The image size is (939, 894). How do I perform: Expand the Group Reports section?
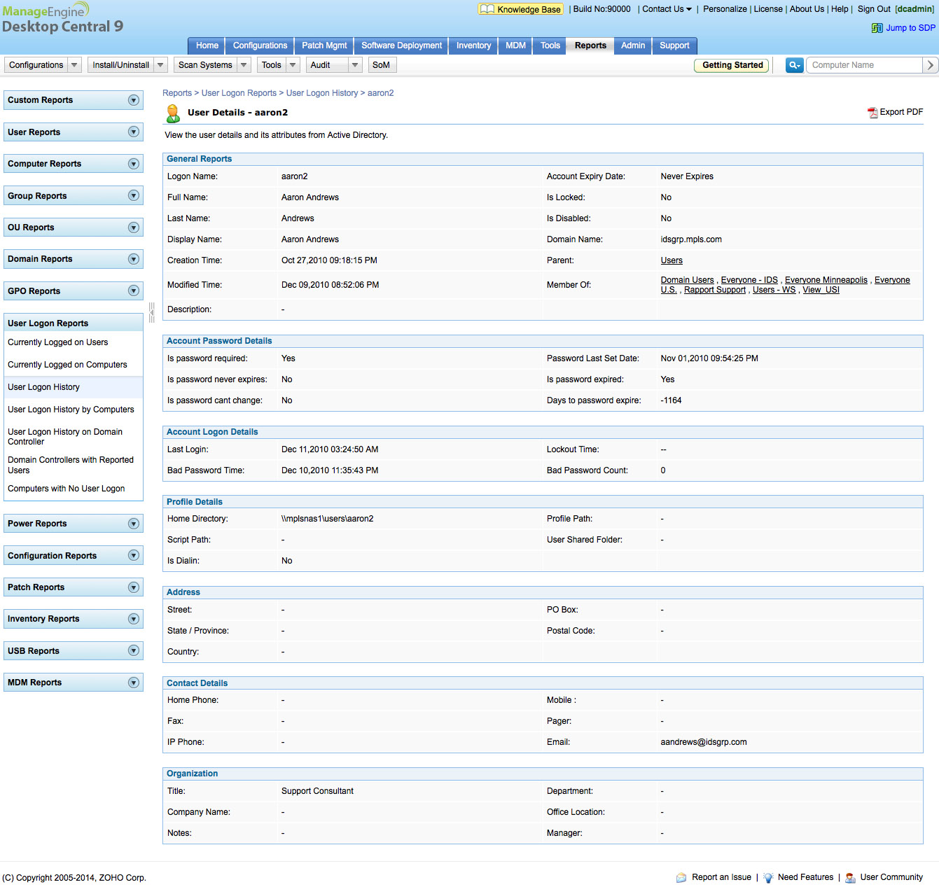point(134,195)
